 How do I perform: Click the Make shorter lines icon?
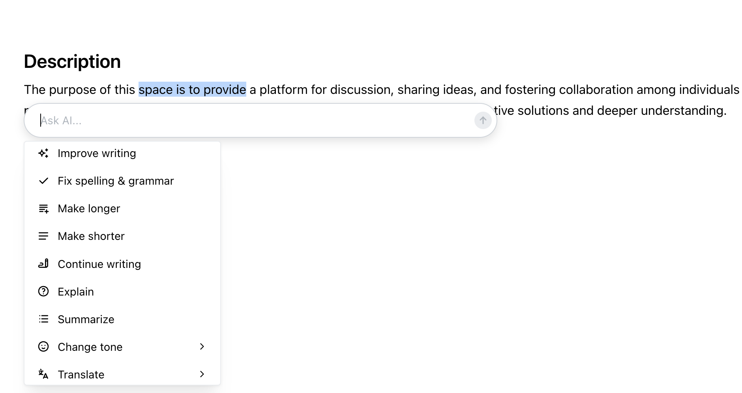[x=43, y=236]
